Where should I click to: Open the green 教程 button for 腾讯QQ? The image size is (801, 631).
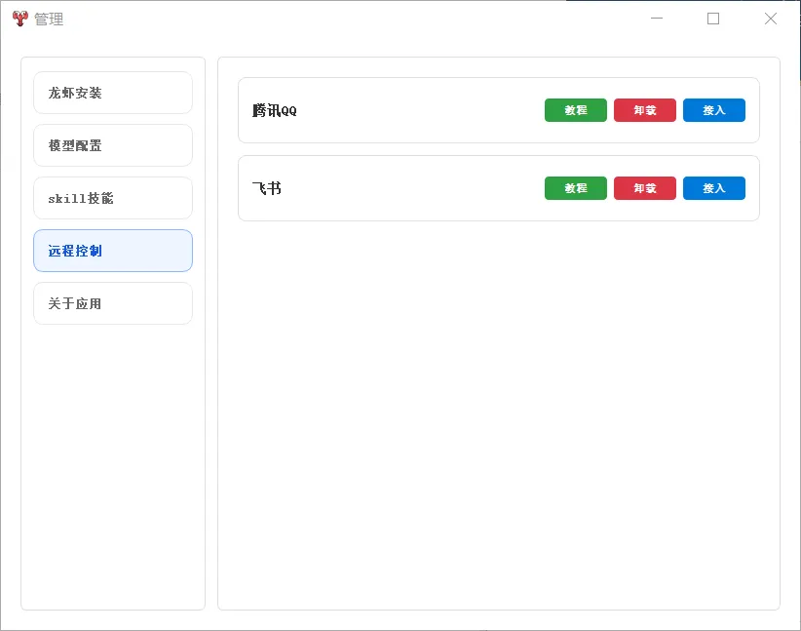576,110
